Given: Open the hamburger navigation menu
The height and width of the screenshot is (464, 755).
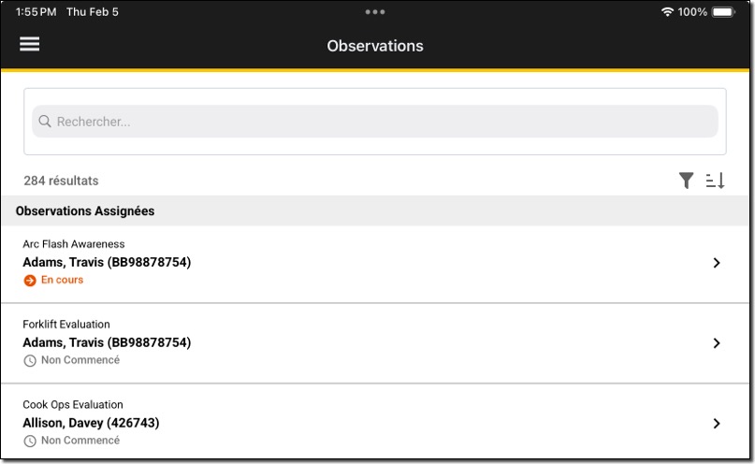Looking at the screenshot, I should tap(30, 44).
